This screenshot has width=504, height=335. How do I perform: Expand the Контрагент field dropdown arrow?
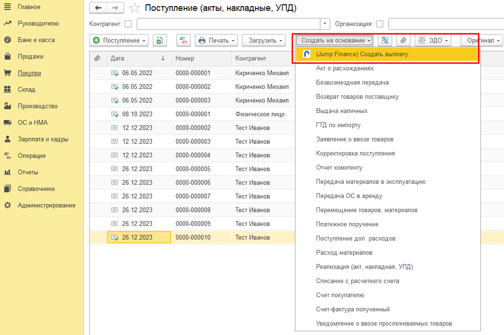325,24
